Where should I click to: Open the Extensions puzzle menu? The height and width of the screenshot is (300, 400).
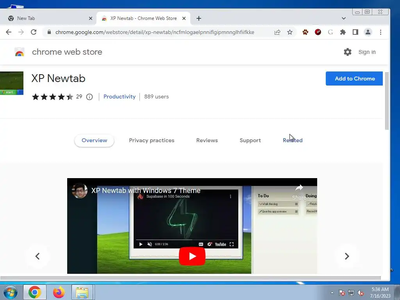[343, 32]
